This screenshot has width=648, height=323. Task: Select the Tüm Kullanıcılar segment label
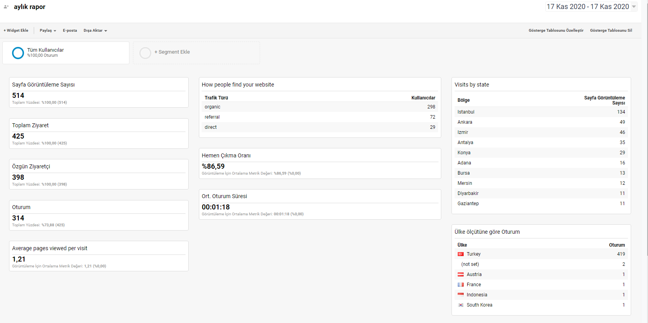46,50
